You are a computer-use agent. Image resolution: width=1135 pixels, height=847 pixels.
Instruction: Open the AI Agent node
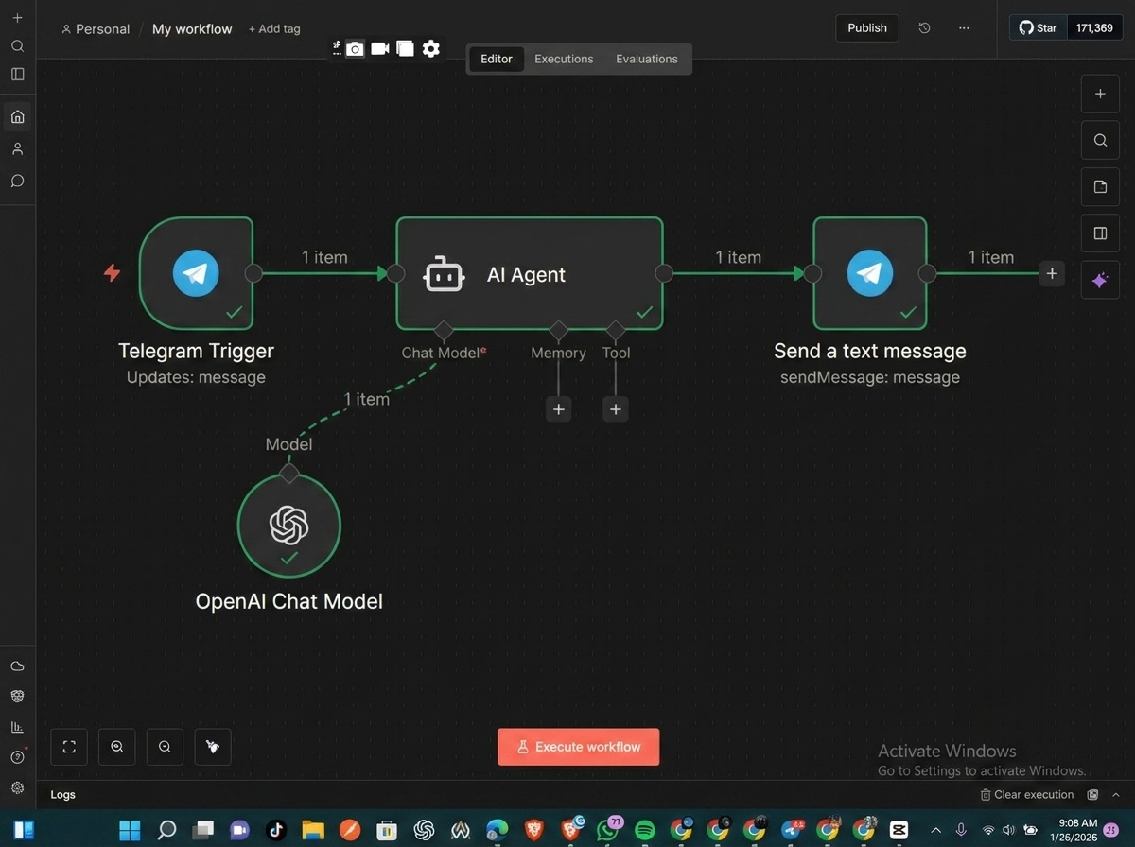(x=529, y=273)
